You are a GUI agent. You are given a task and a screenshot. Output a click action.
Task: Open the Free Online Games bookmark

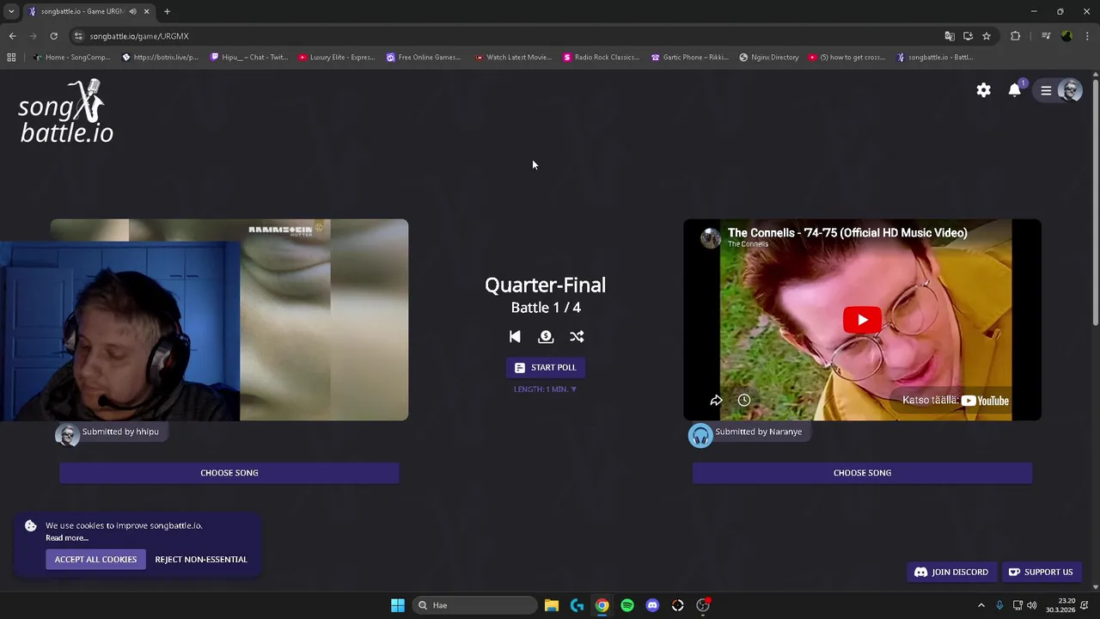point(424,58)
